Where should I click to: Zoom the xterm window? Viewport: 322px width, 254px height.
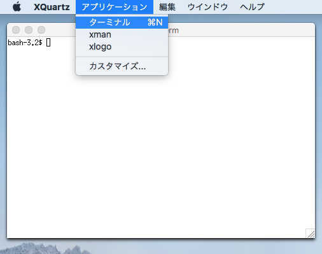(41, 30)
